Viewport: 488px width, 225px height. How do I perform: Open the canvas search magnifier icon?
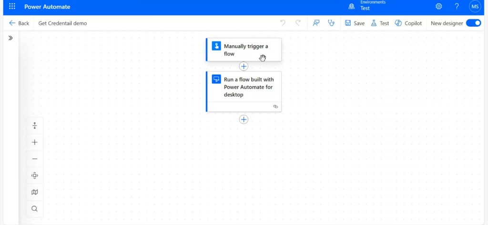34,208
